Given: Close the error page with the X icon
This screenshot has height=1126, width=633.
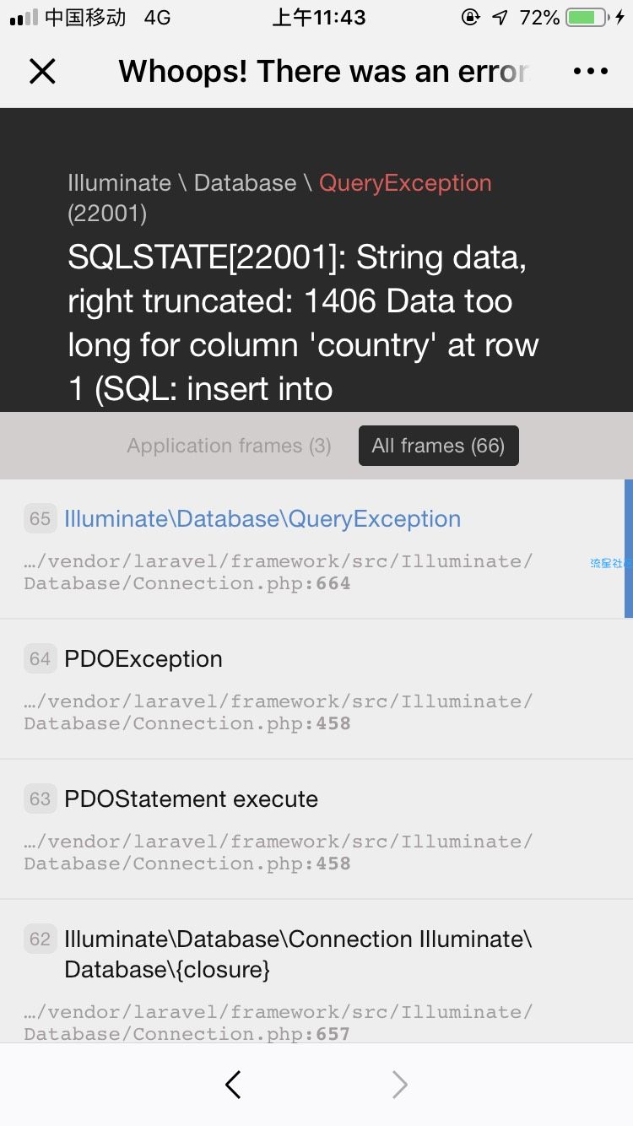Looking at the screenshot, I should 42,72.
